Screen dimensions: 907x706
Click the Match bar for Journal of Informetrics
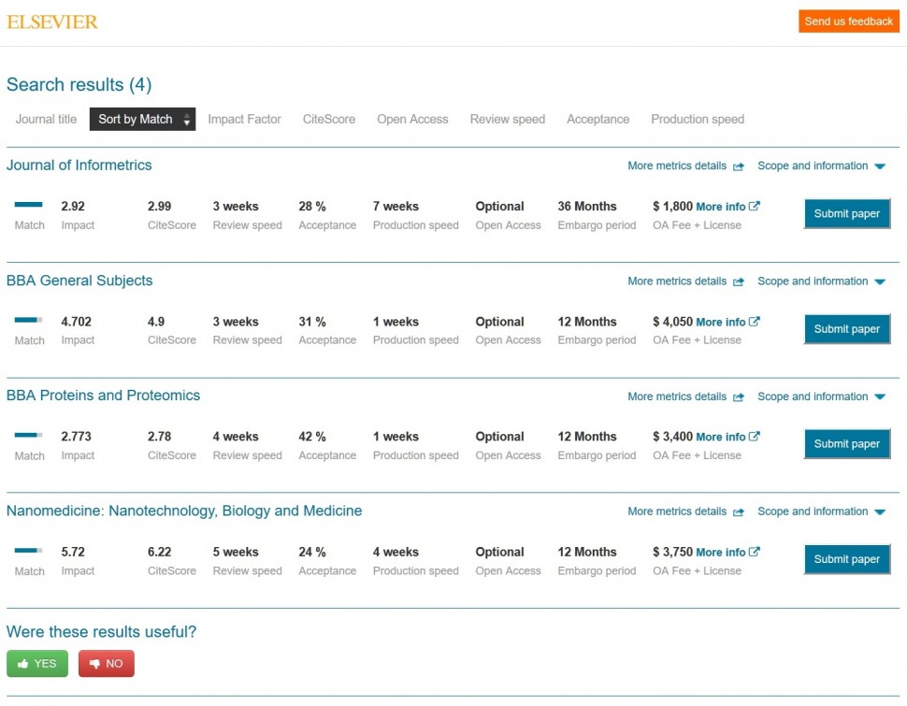click(28, 204)
